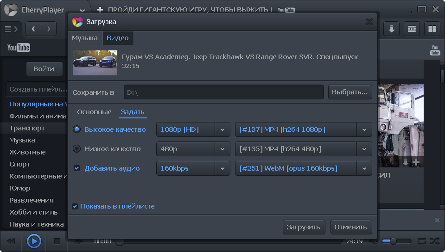Close the Загрузка dialog with X

(369, 22)
